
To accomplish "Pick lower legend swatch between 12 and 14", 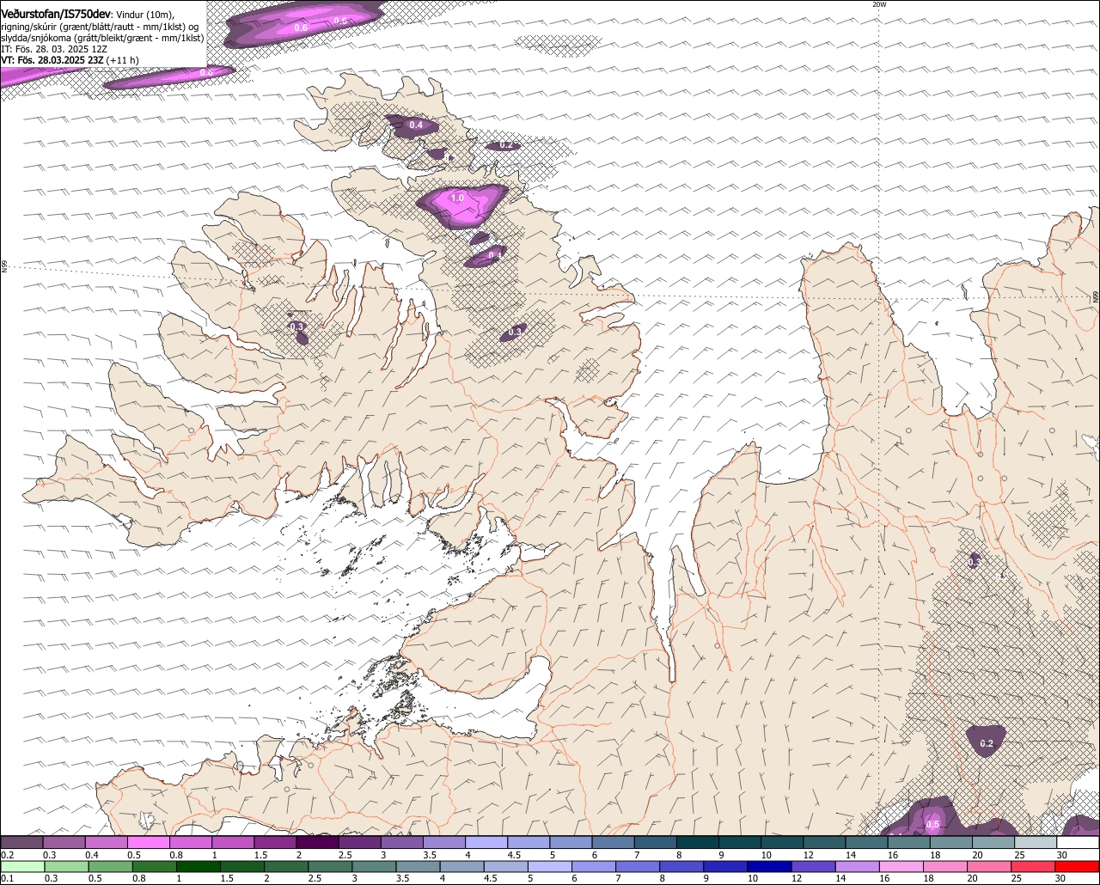I will pos(812,867).
